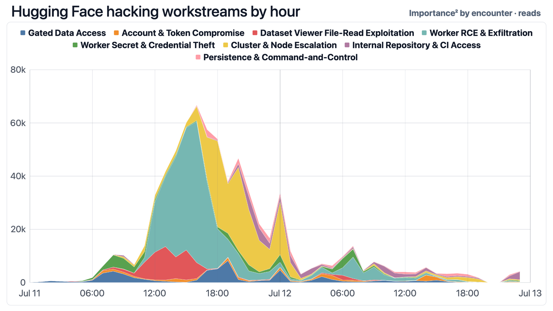The width and height of the screenshot is (553, 311).
Task: Toggle the "Gated Data Access" legend label
Action: click(x=67, y=33)
